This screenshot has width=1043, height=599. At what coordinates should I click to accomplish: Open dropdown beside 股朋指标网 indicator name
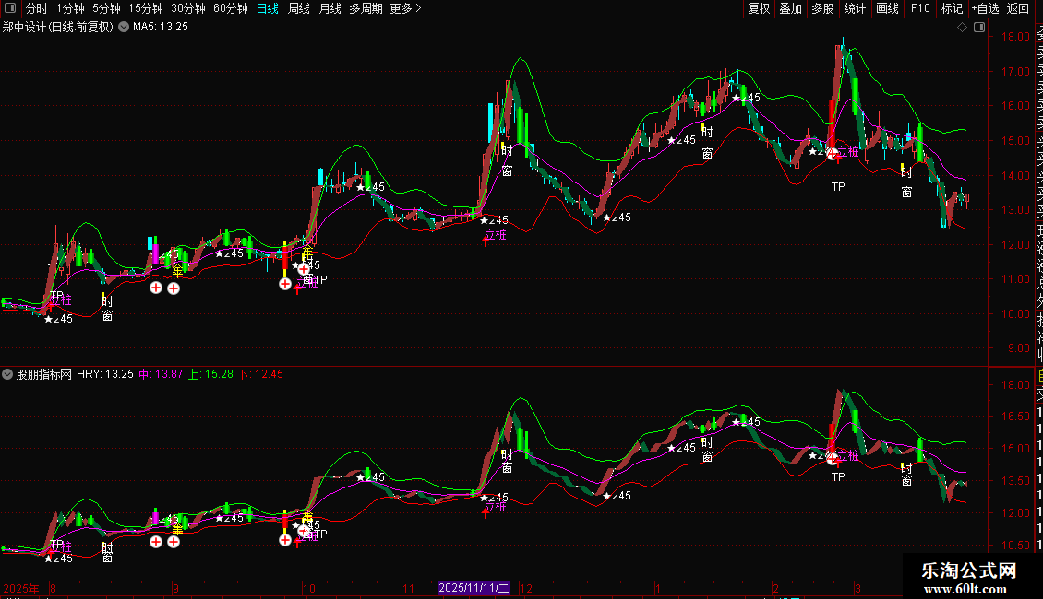coord(7,374)
